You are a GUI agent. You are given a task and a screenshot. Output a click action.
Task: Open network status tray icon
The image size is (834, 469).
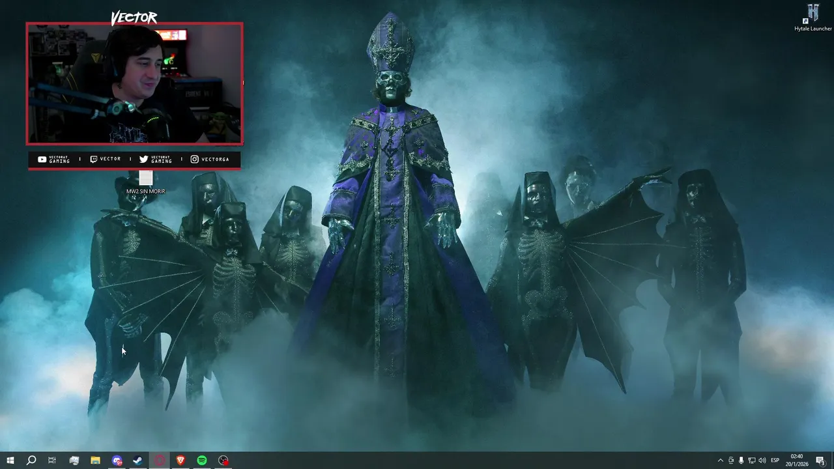(752, 461)
